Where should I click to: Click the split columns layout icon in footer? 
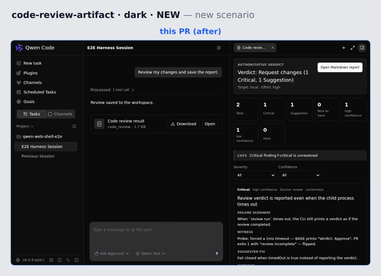[x=60, y=260]
